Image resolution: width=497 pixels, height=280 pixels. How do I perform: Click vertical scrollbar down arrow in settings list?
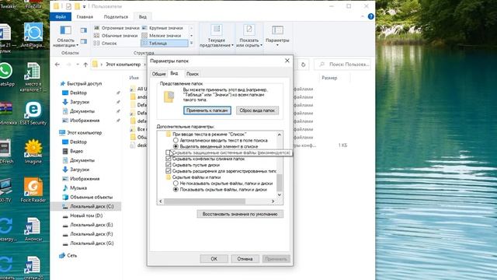(280, 195)
